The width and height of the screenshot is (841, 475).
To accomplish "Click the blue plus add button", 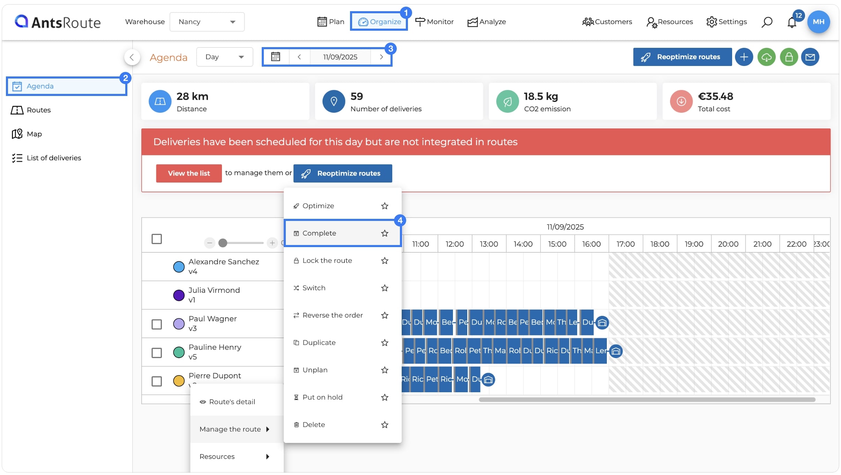I will 744,57.
